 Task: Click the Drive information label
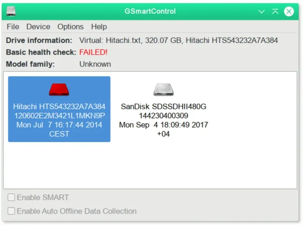[x=39, y=40]
